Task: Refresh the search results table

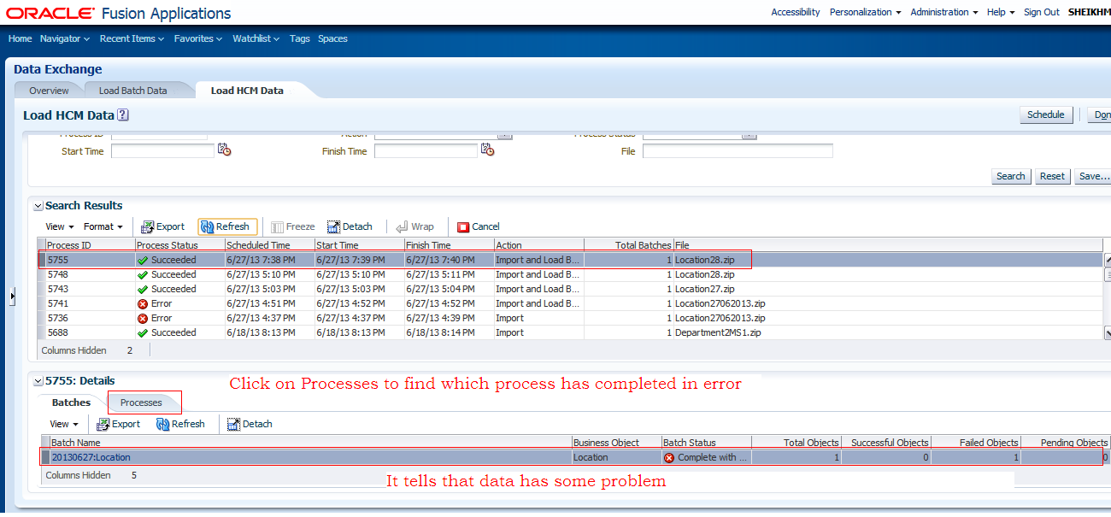Action: click(226, 226)
